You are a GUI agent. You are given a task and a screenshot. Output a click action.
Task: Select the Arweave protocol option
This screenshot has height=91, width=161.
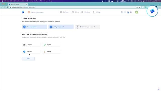pyautogui.click(x=31, y=45)
